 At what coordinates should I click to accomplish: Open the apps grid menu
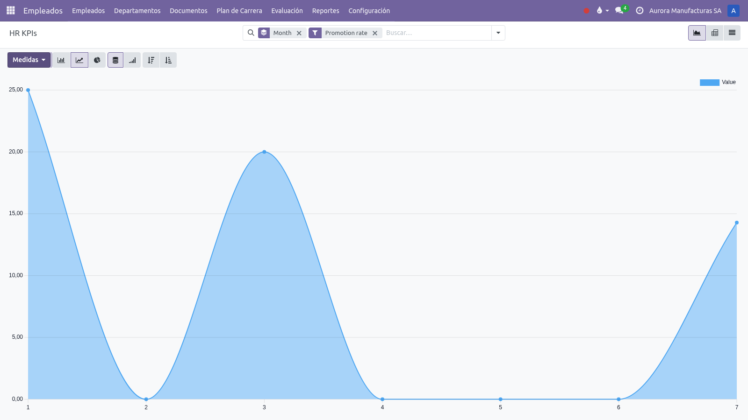pyautogui.click(x=11, y=10)
